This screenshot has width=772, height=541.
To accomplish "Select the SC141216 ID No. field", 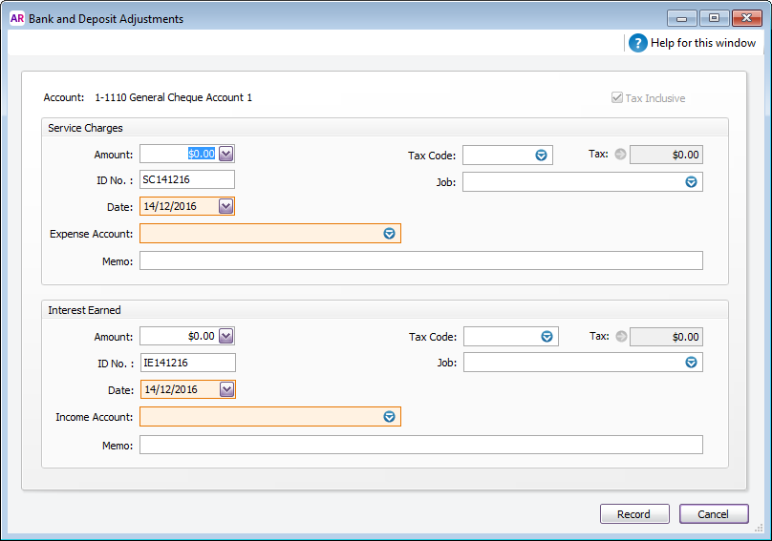I will [x=187, y=179].
